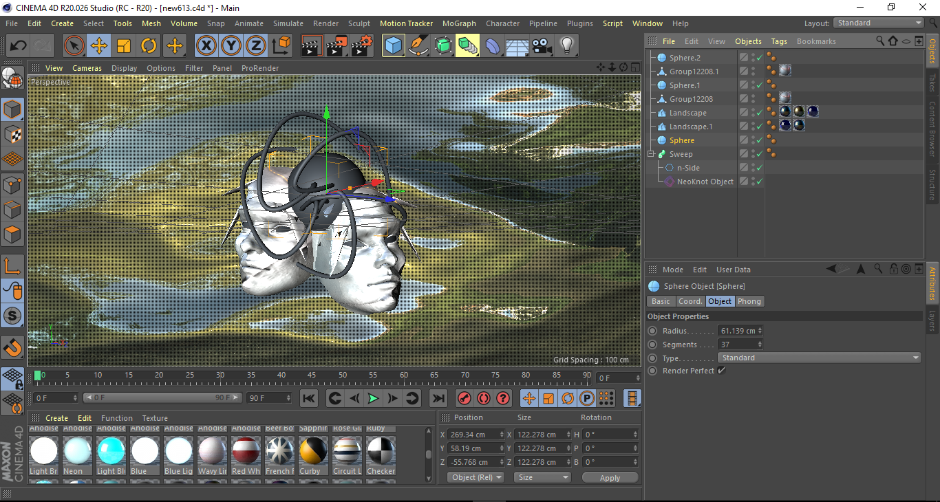Open Edit Render Settings icon
This screenshot has height=502, width=940.
click(x=362, y=46)
